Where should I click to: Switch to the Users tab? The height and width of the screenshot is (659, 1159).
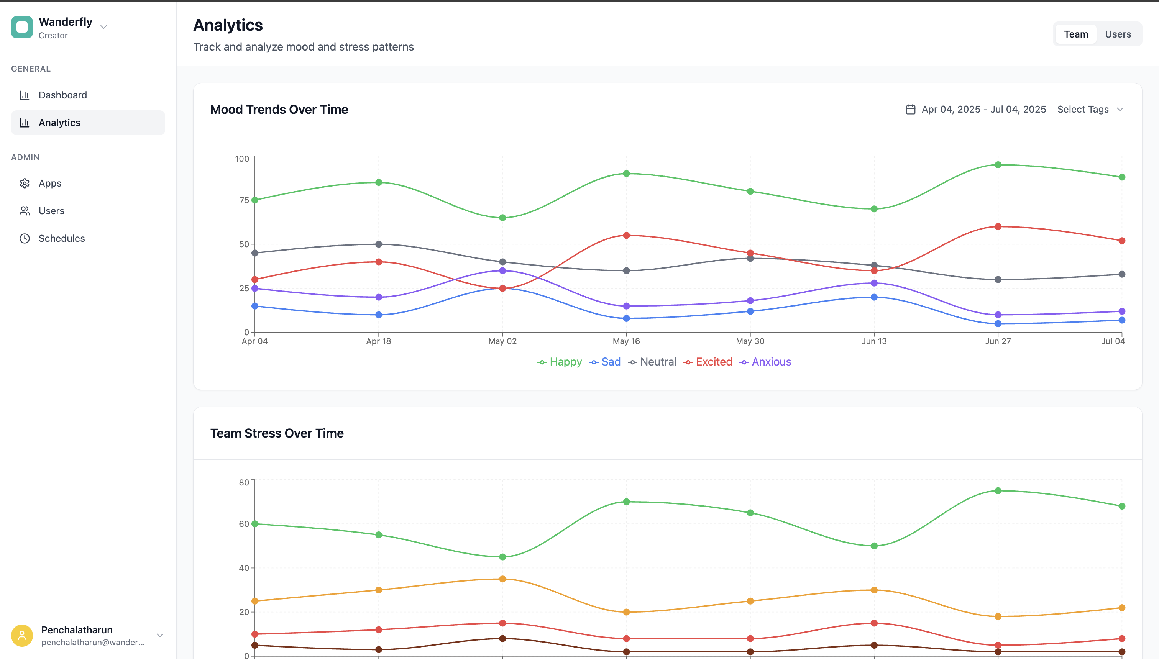click(x=1118, y=33)
